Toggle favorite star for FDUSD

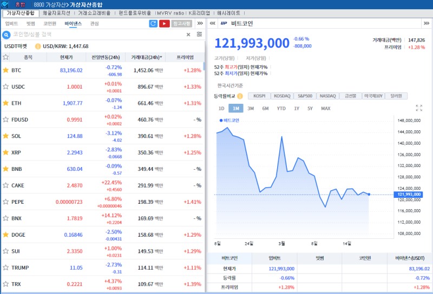[x=5, y=119]
